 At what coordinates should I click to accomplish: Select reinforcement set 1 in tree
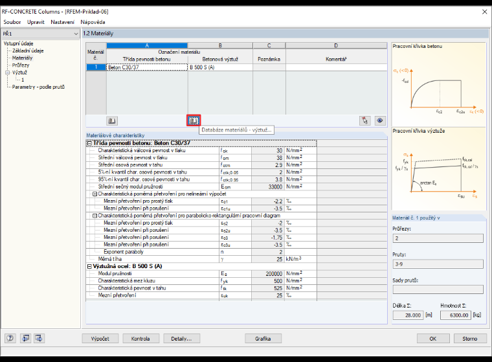click(23, 80)
